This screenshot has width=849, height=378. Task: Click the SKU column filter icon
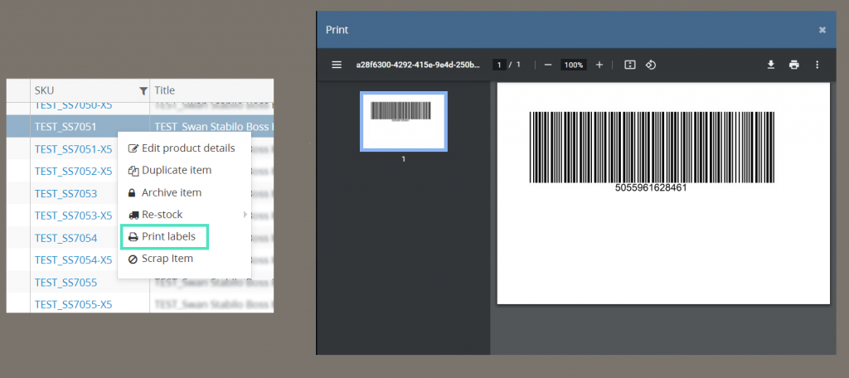pos(143,91)
